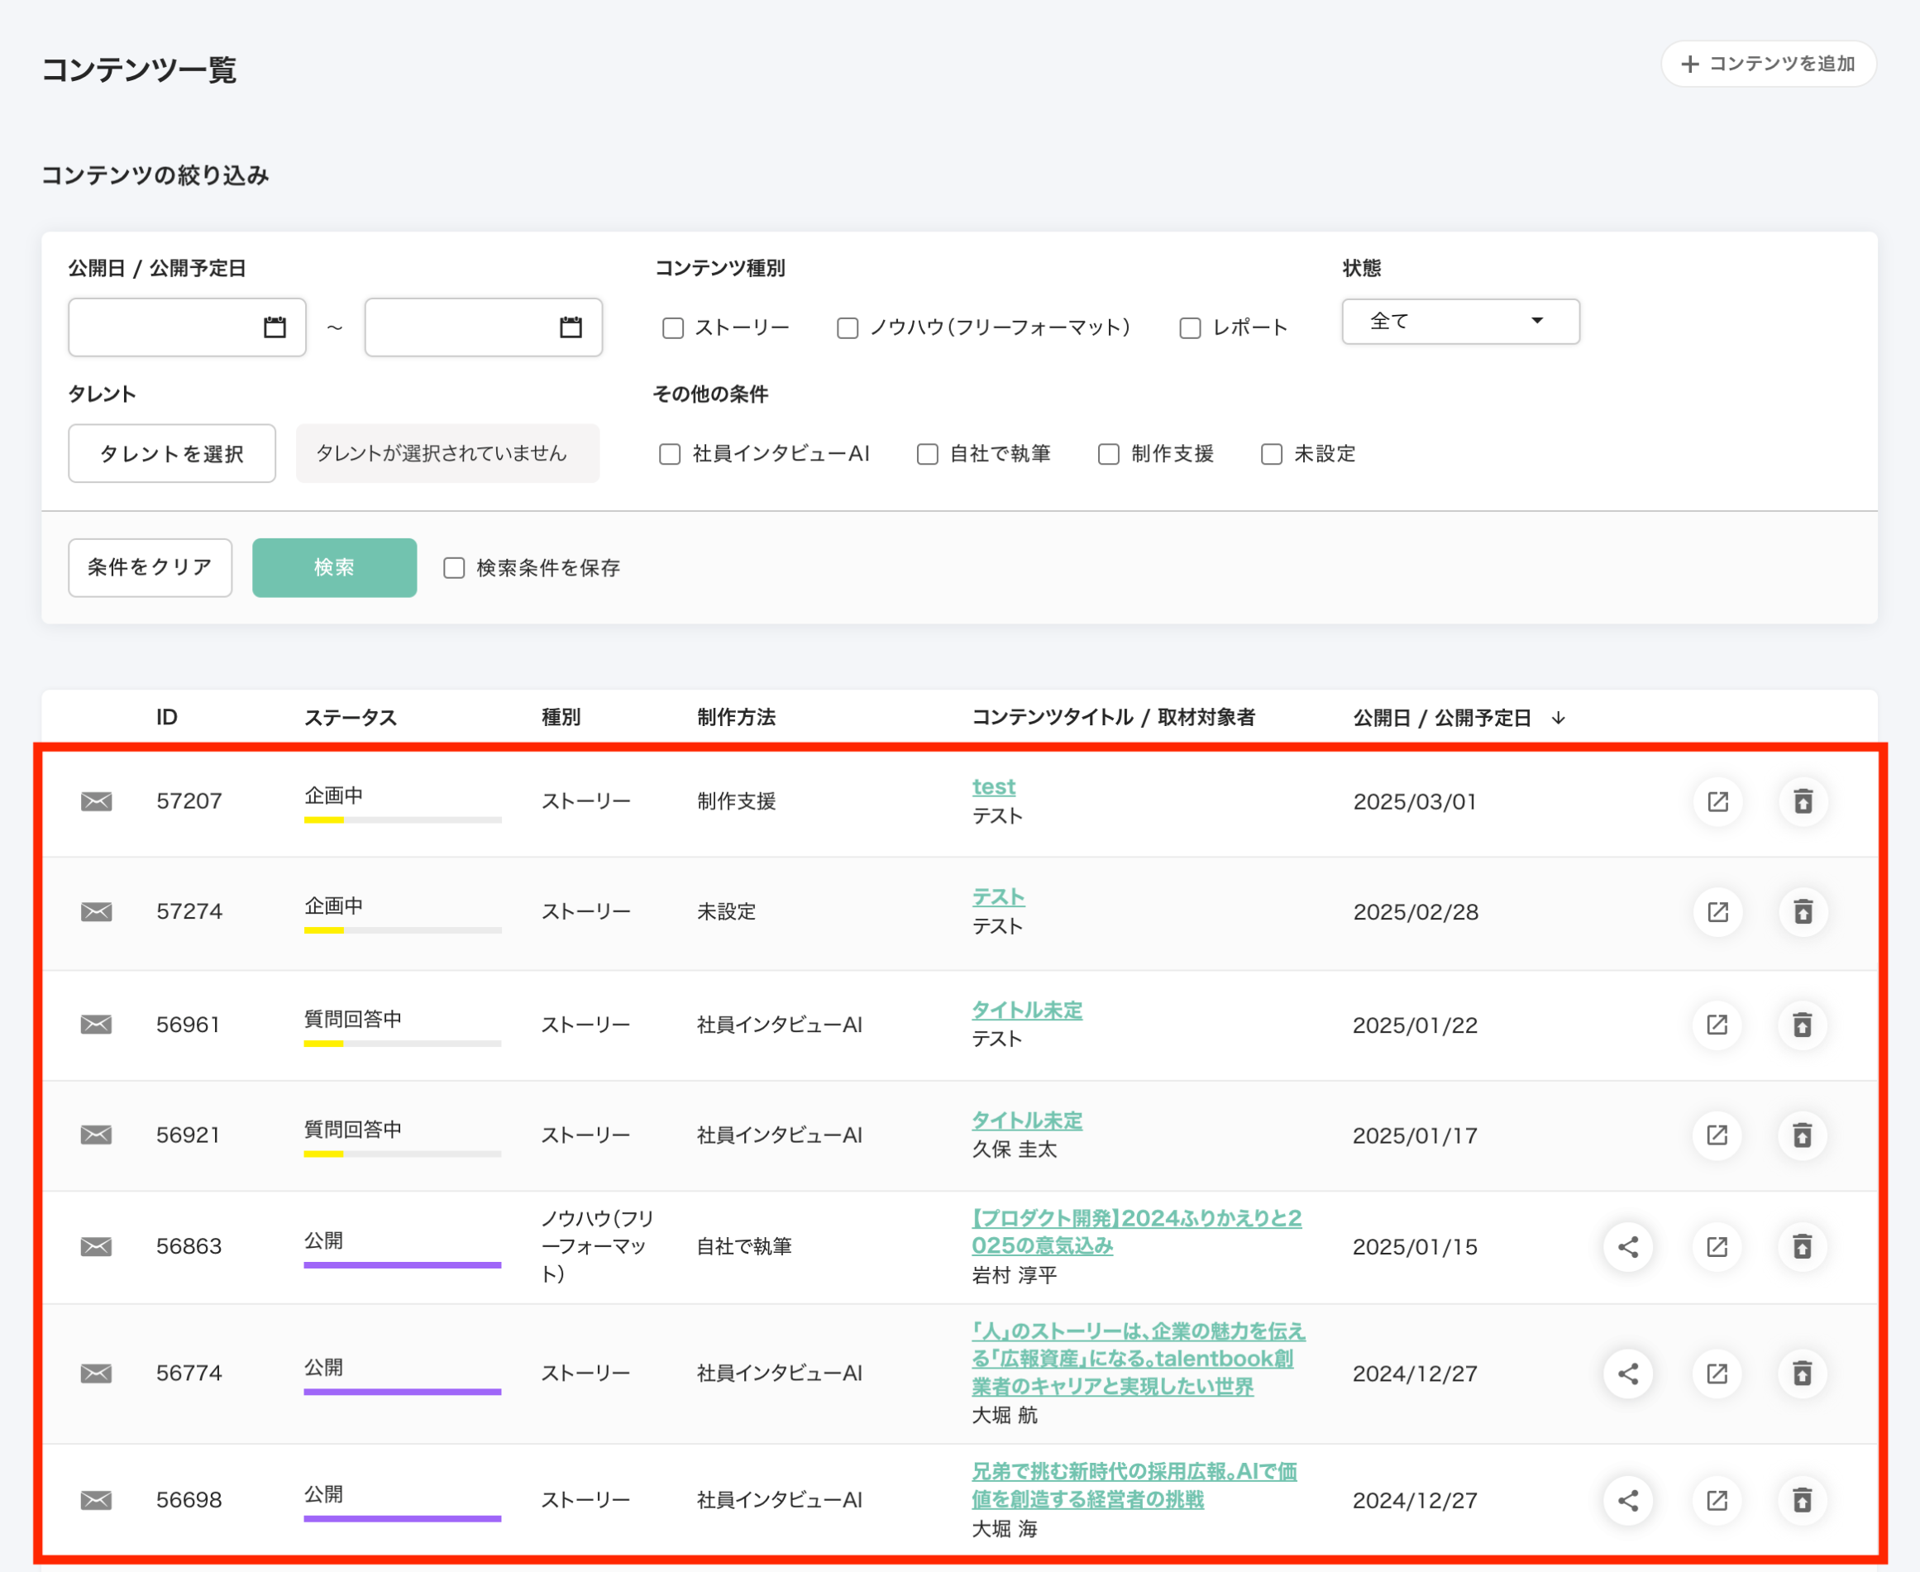This screenshot has height=1572, width=1920.
Task: Click the コンテンツを追加 button
Action: tap(1768, 65)
